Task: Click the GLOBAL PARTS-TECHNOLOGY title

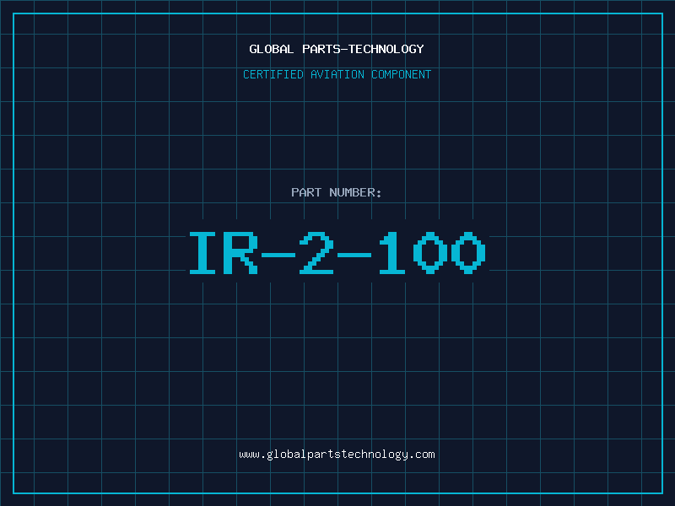Action: coord(337,49)
